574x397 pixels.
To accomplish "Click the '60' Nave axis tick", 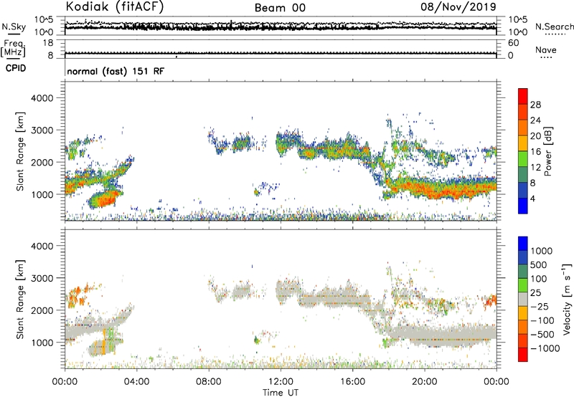I will pyautogui.click(x=514, y=43).
